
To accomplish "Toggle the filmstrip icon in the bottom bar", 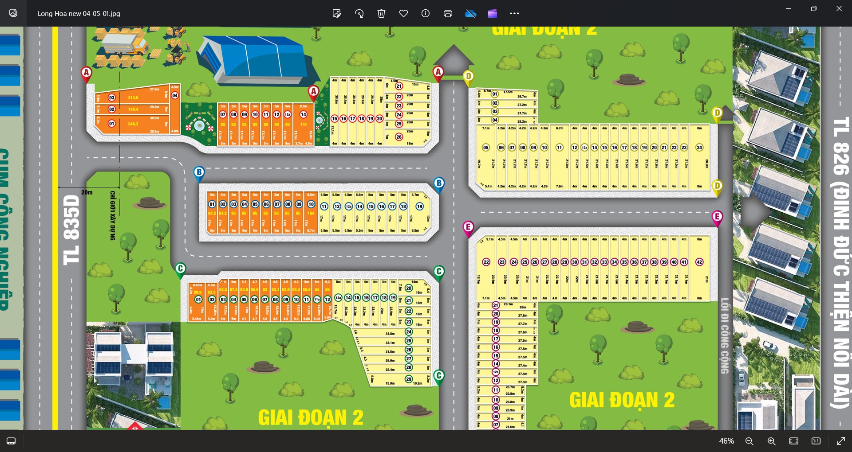I will point(12,441).
